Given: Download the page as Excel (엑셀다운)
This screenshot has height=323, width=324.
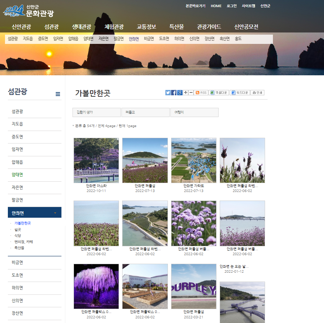Looking at the screenshot, I should click(219, 92).
